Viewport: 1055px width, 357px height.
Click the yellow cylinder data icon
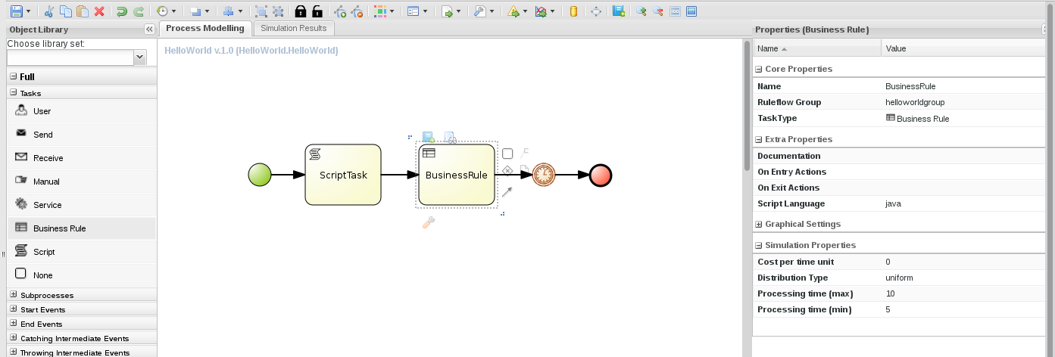(573, 11)
